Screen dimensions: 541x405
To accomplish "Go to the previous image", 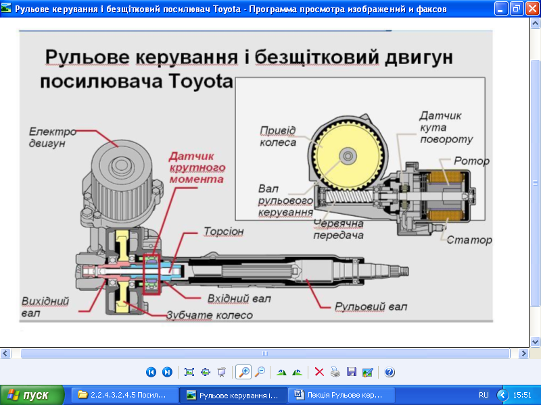I will [151, 372].
